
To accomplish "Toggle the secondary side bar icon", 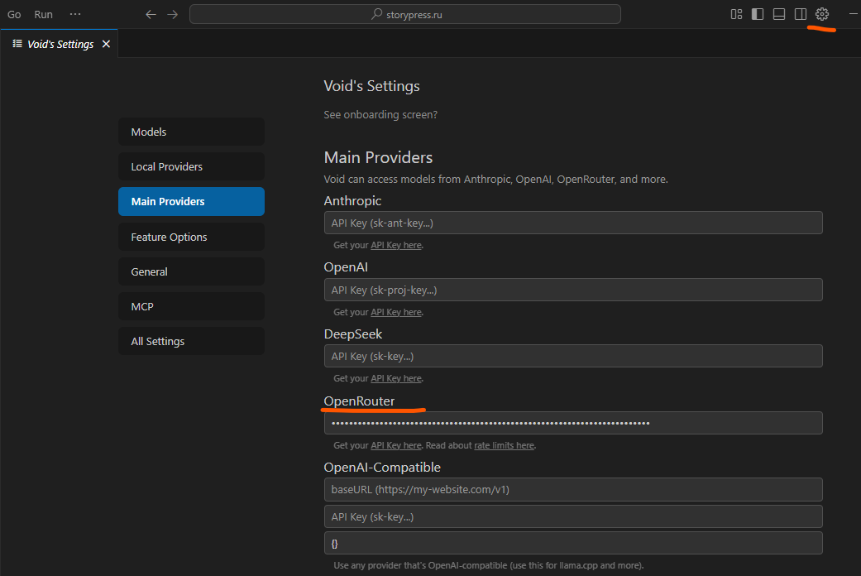I will (x=801, y=14).
